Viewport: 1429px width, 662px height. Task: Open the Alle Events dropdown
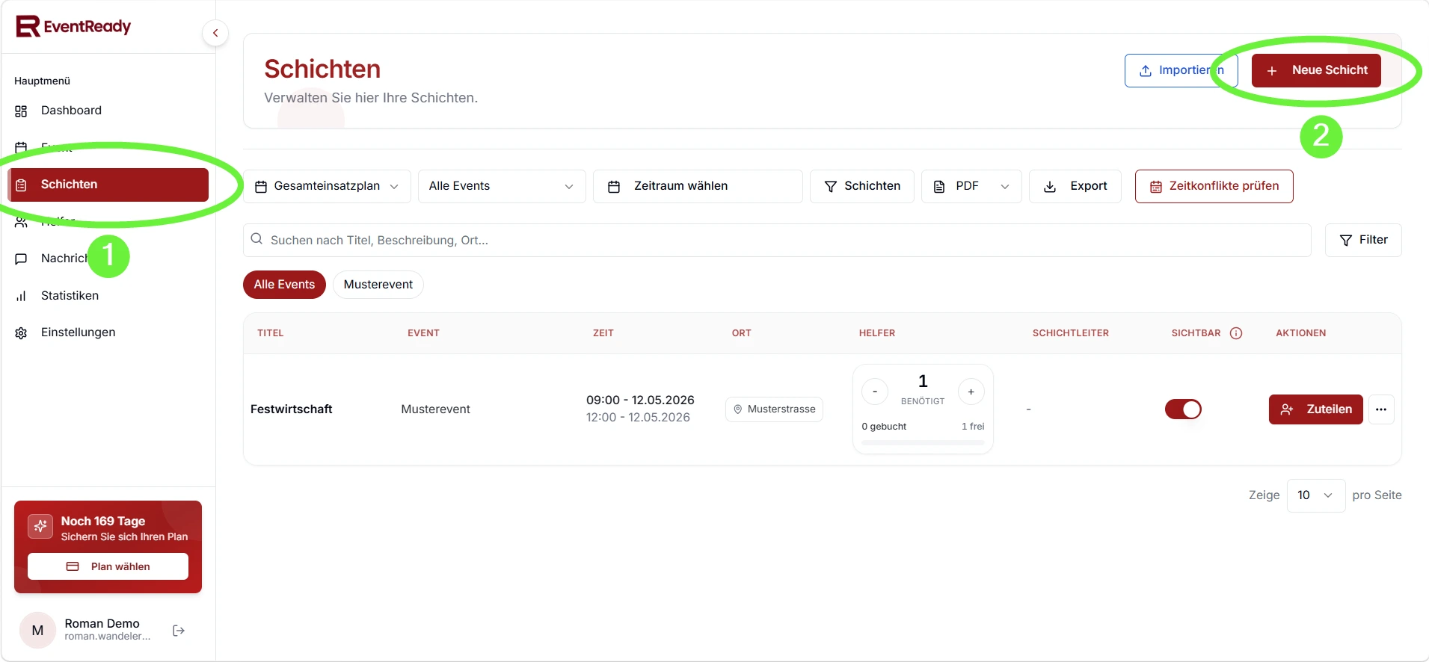502,186
